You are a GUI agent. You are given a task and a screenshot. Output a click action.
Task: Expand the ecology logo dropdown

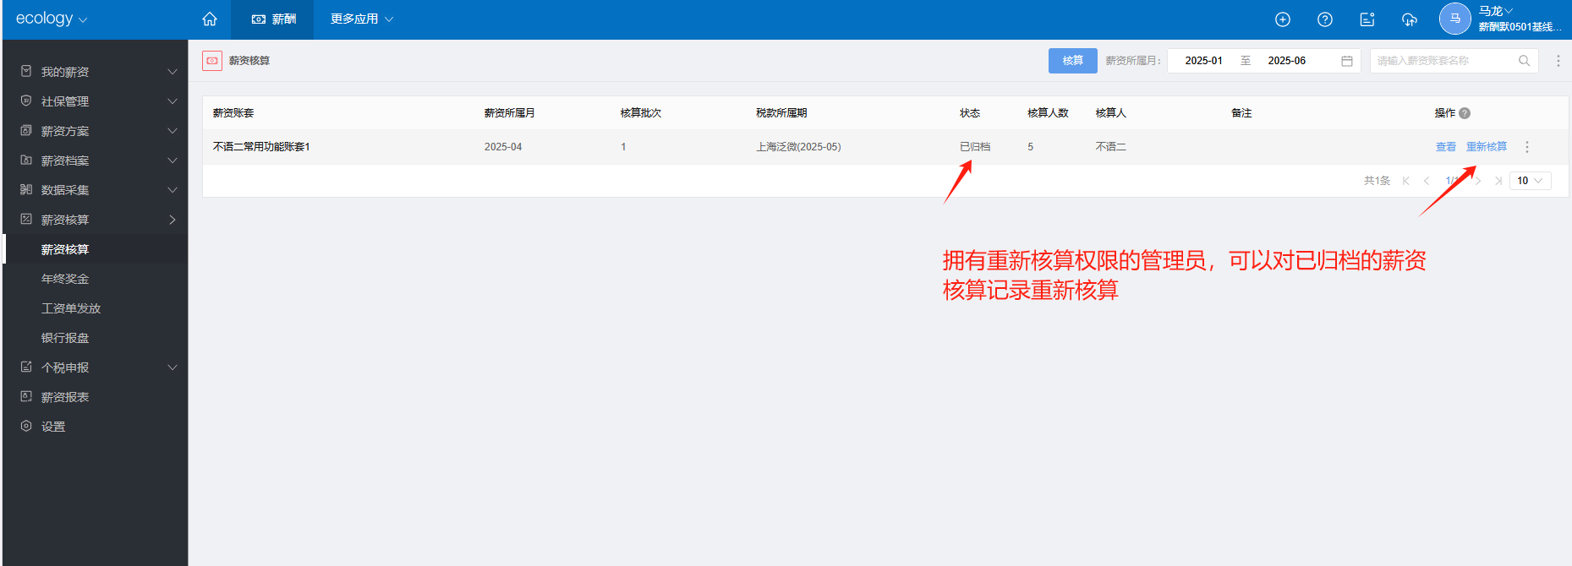point(52,19)
